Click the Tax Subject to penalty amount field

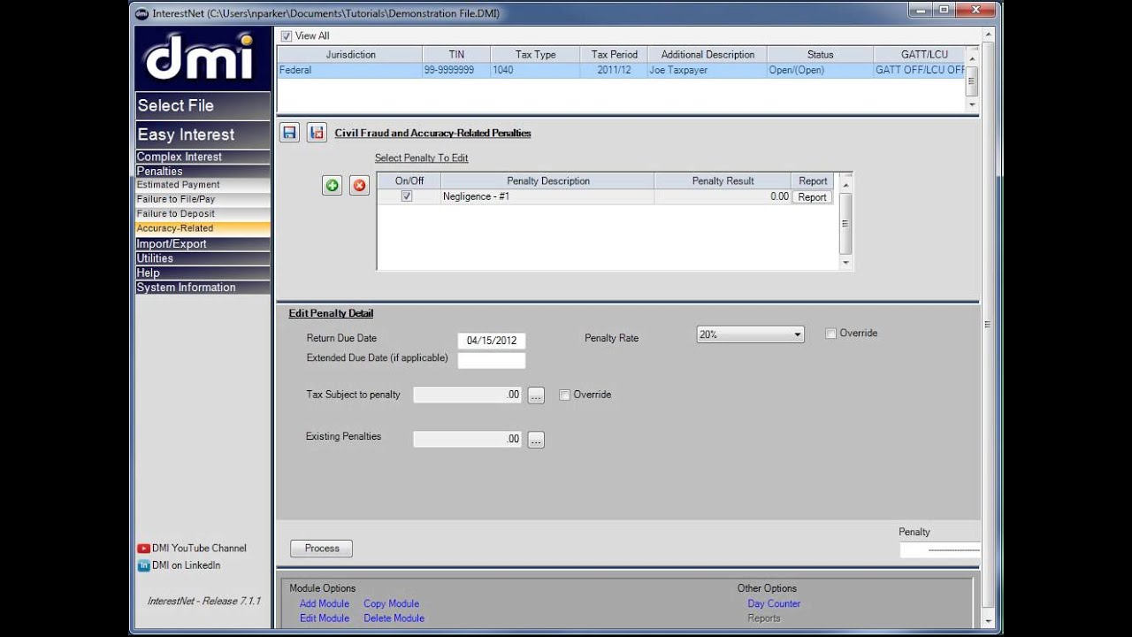pyautogui.click(x=468, y=395)
